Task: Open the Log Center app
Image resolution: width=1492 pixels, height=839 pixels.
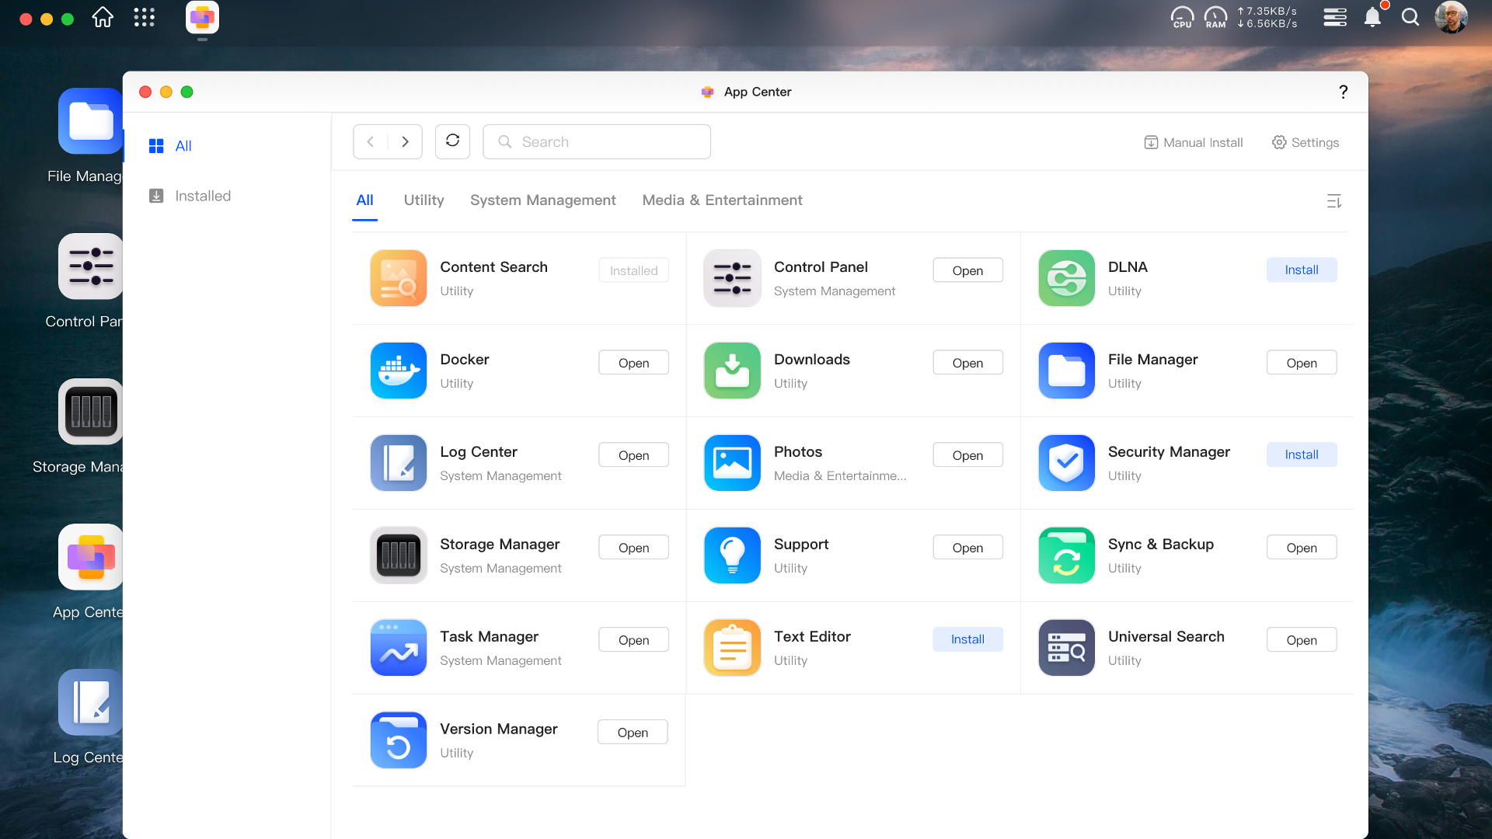Action: coord(633,454)
